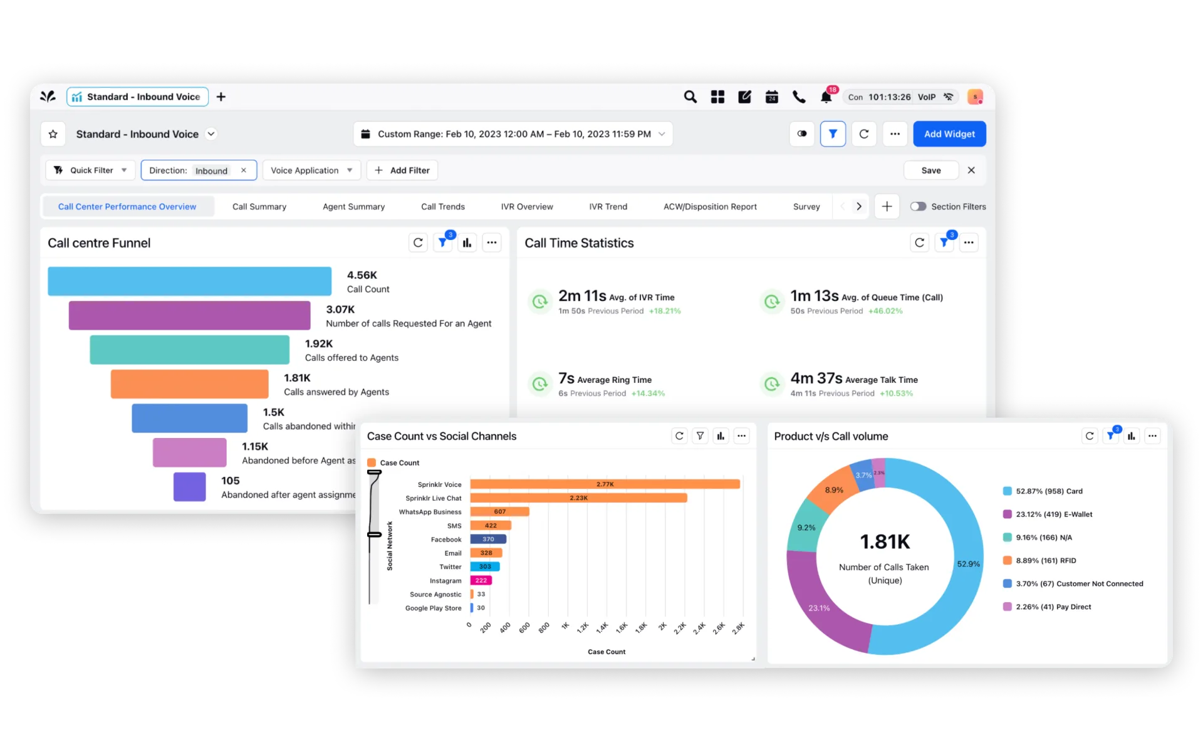Click the Save button in the filter bar
1203x752 pixels.
point(931,170)
